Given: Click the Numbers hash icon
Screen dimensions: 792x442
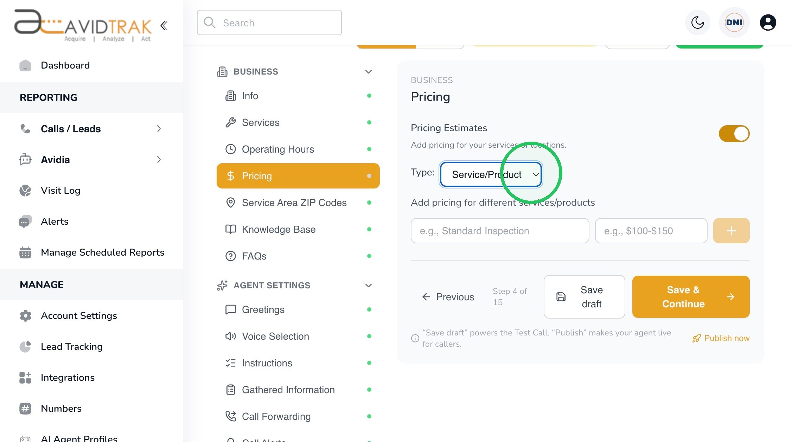Looking at the screenshot, I should click(25, 408).
